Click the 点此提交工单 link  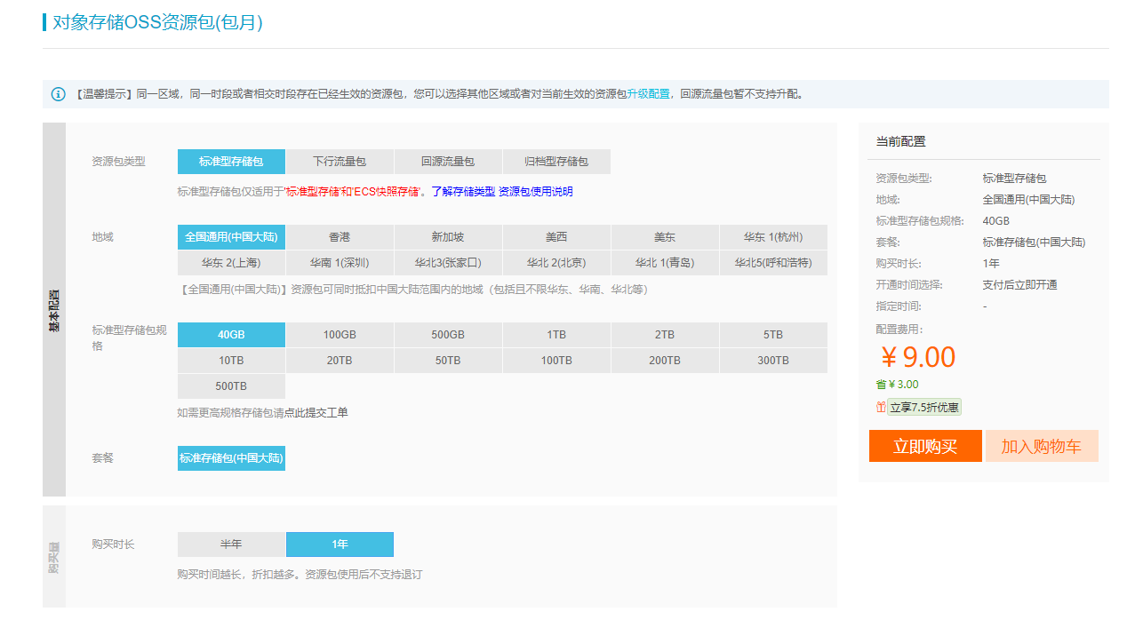point(316,413)
